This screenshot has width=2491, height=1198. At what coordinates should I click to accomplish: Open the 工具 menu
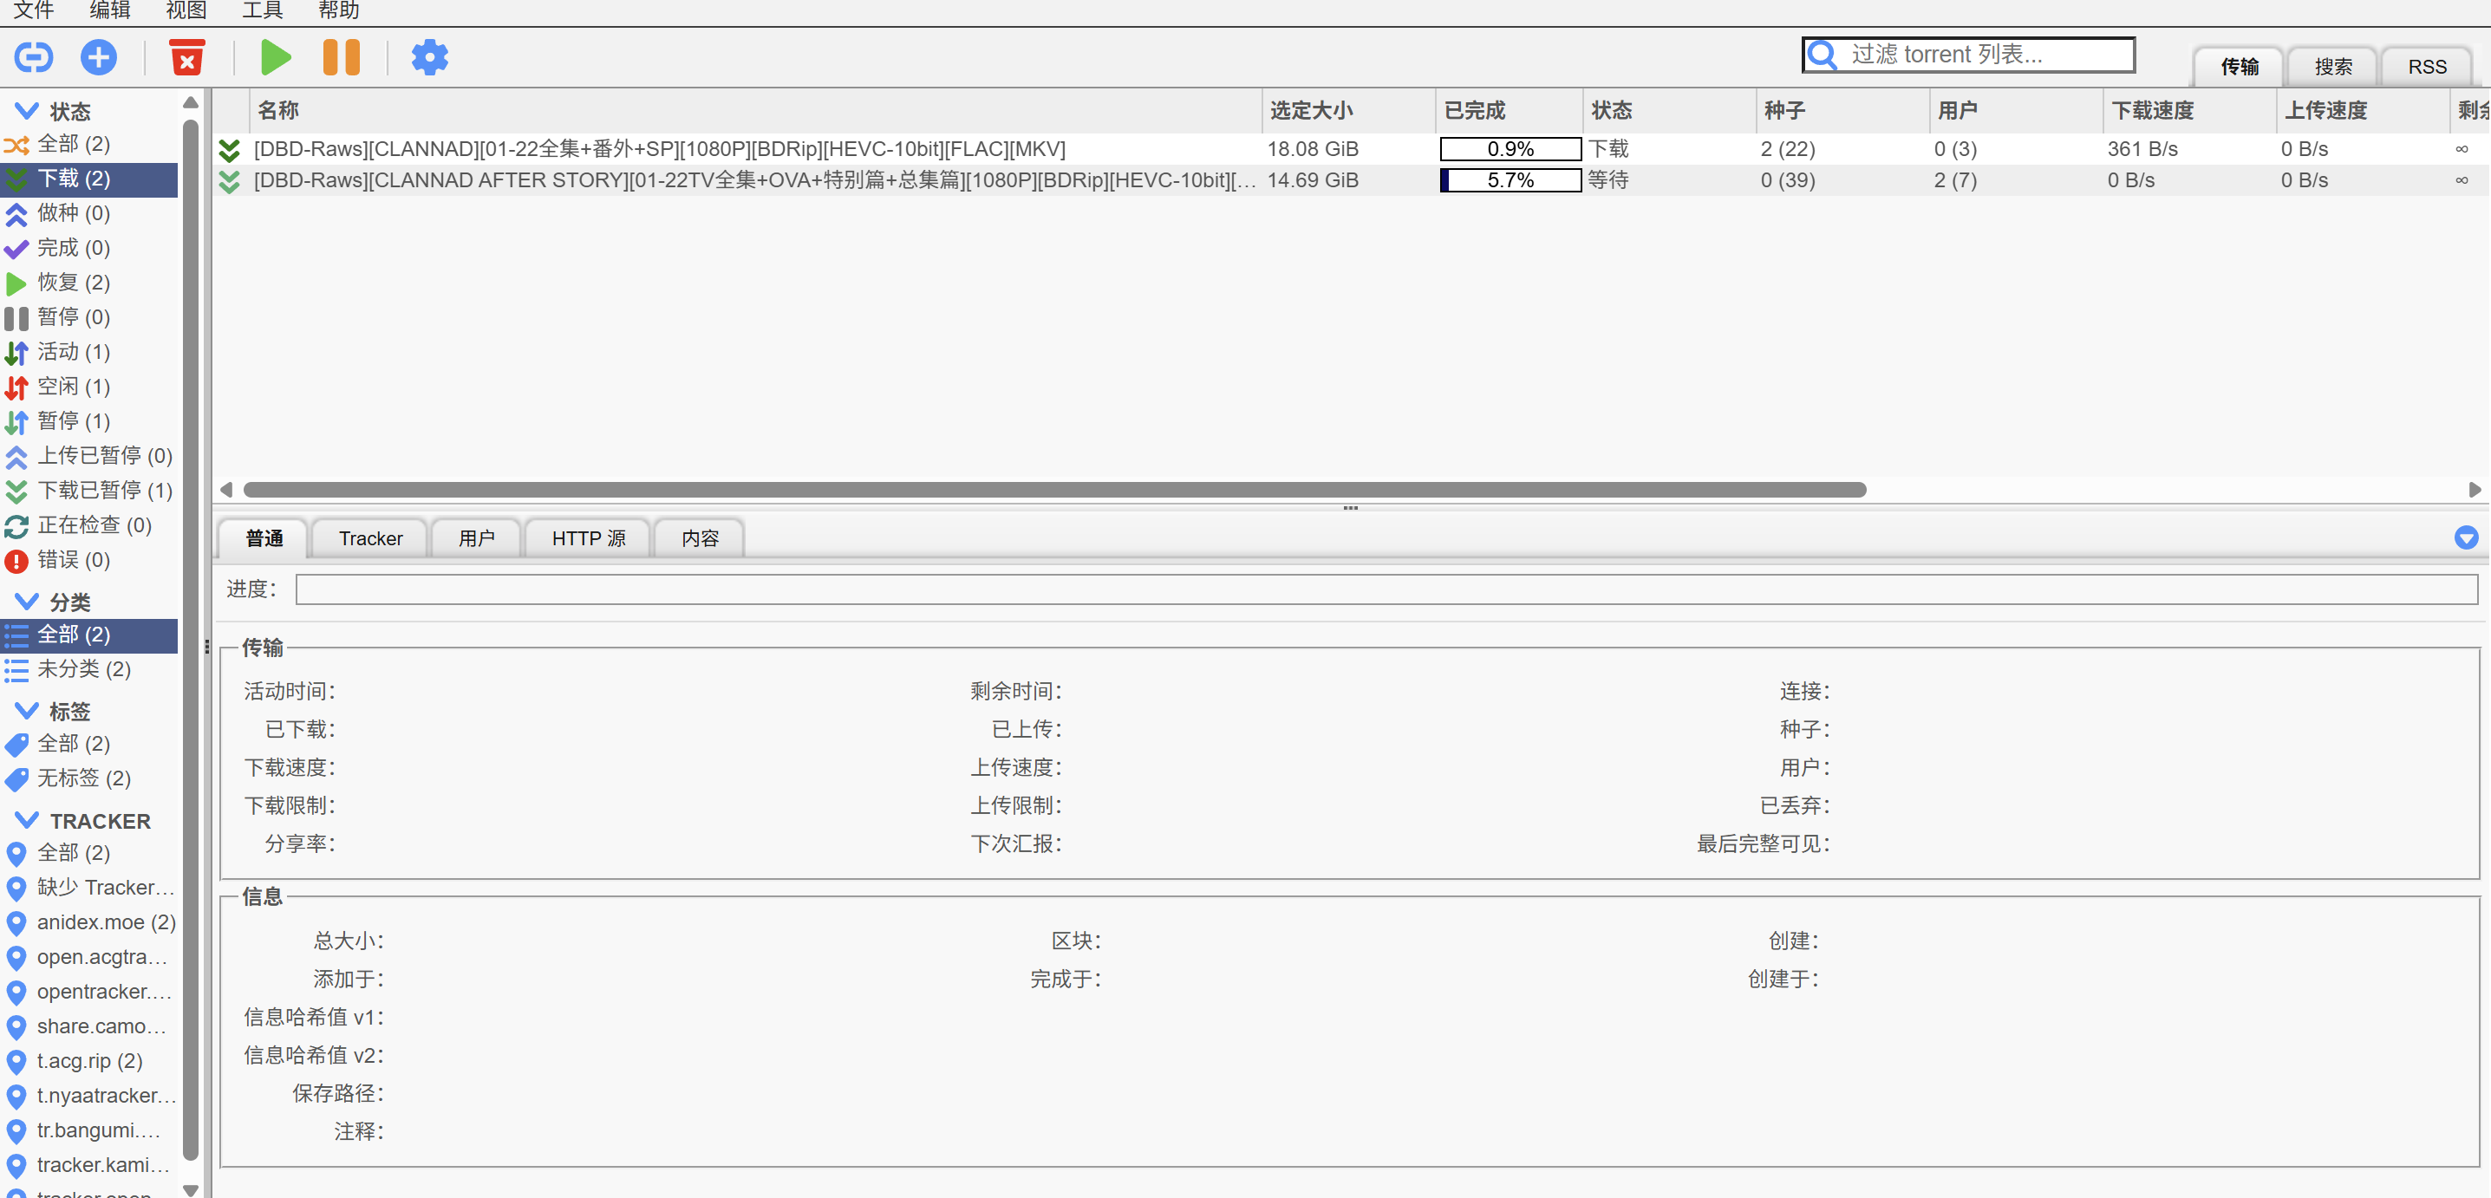(263, 10)
